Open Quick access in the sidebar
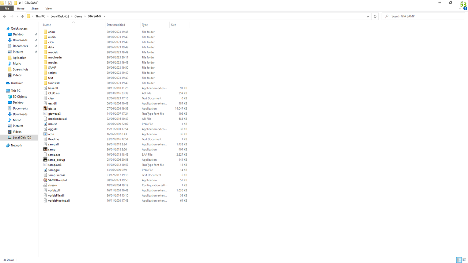Viewport: 468px width, 263px height. [17, 28]
